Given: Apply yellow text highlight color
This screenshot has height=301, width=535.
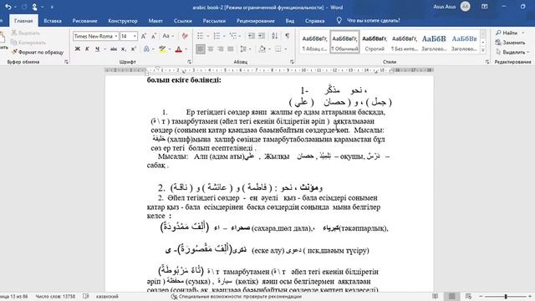Looking at the screenshot, I should (162, 49).
